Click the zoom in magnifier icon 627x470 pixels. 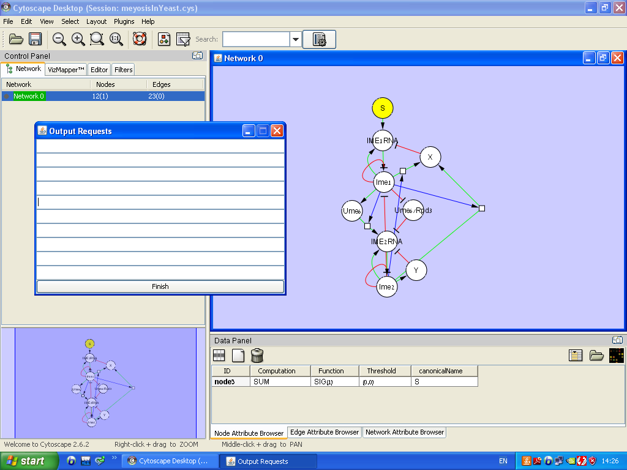(x=78, y=39)
